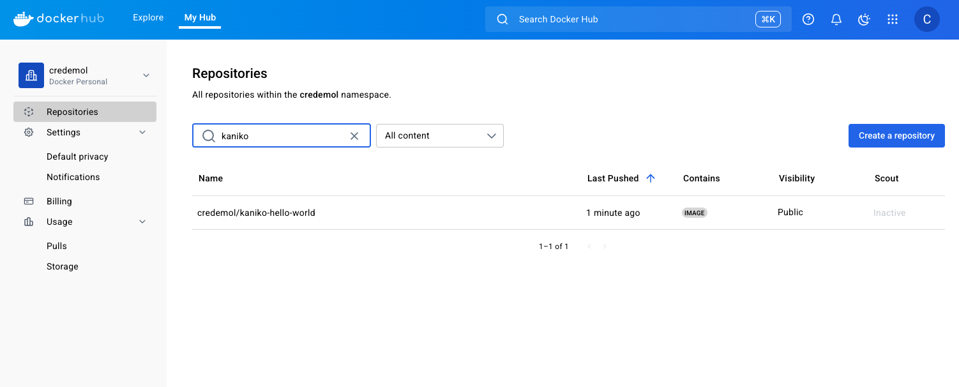Screen dimensions: 959x387
Task: Open the Storage usage page
Action: coord(63,266)
